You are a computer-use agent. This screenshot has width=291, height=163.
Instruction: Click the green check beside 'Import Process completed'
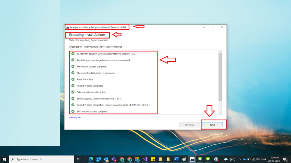point(73,86)
